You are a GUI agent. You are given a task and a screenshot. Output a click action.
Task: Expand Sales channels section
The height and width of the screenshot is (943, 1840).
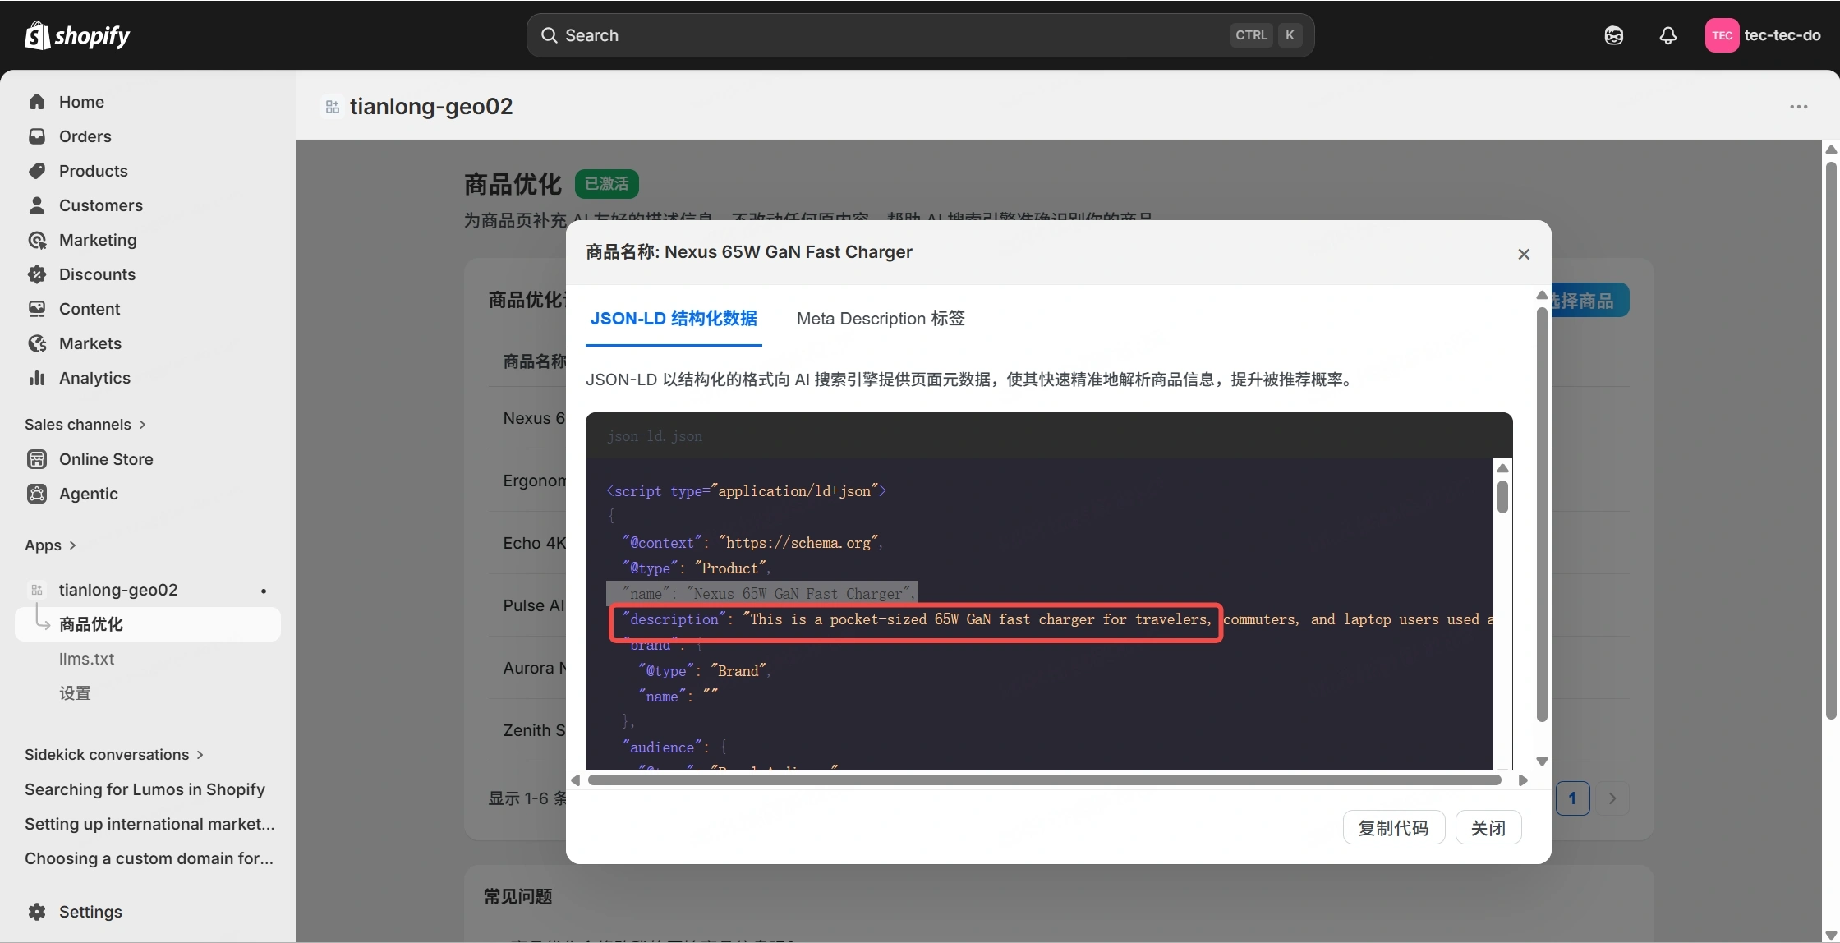click(x=85, y=425)
